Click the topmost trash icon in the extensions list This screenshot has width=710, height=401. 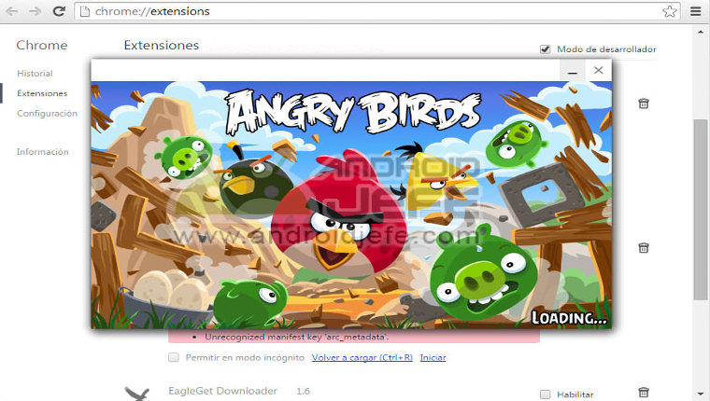(x=643, y=104)
